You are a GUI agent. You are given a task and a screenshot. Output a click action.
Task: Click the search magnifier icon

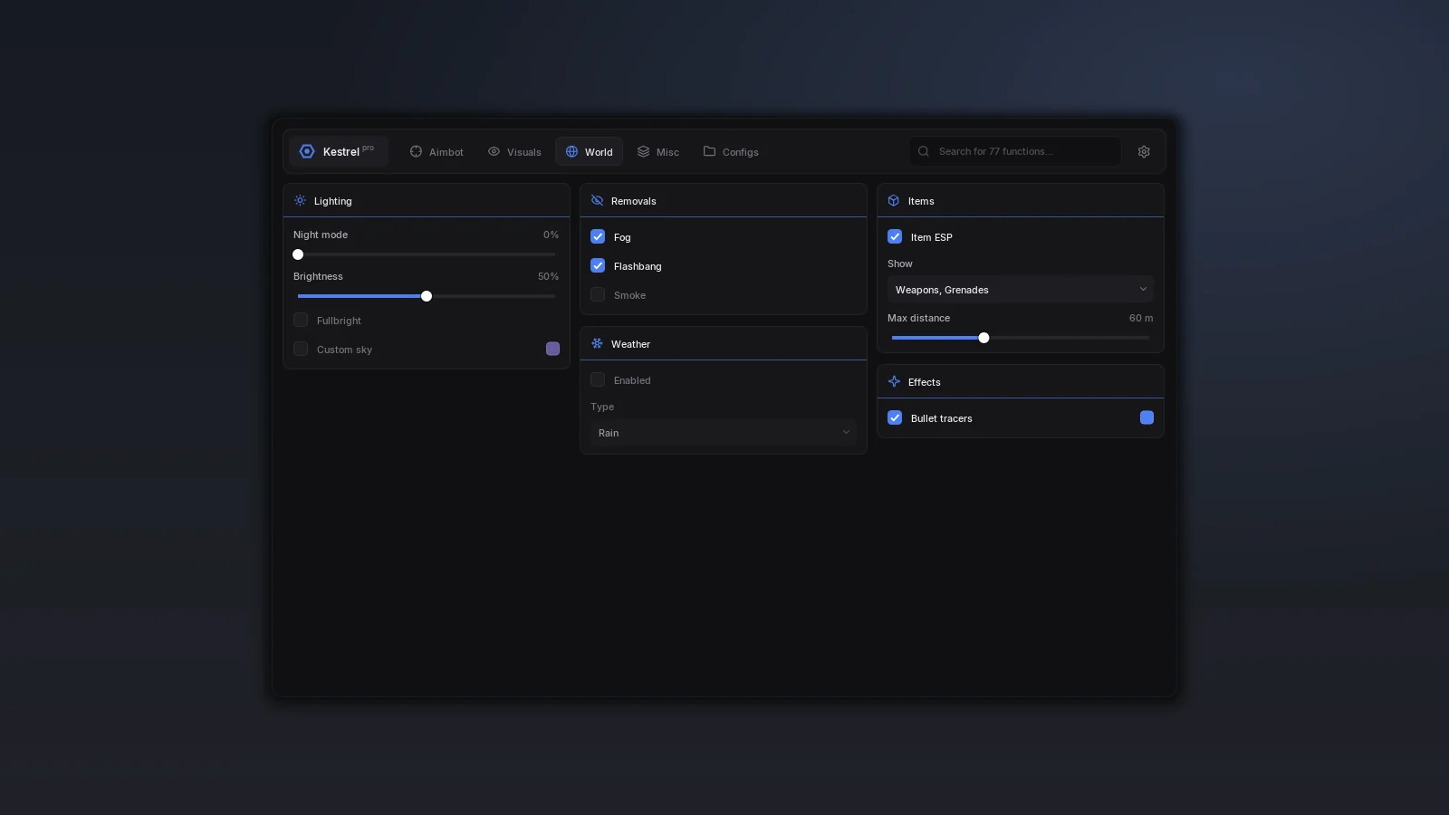(x=924, y=151)
